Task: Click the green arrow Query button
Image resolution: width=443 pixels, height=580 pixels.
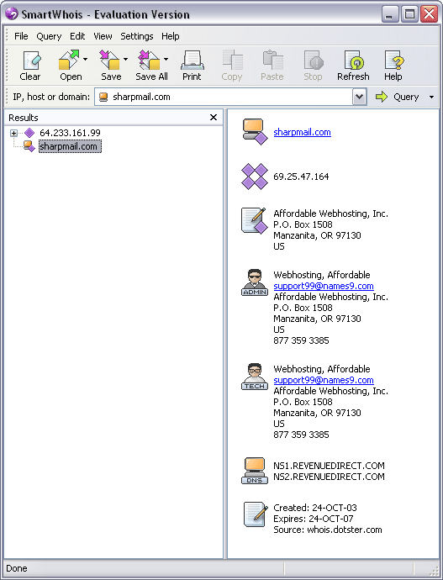Action: (398, 97)
